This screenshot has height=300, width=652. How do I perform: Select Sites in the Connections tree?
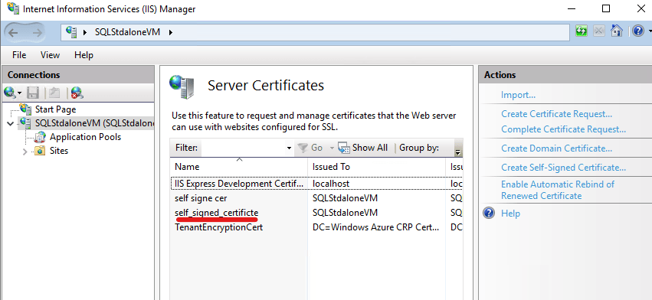point(59,151)
